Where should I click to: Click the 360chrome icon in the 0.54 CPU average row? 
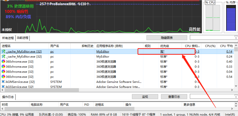click(x=3, y=77)
